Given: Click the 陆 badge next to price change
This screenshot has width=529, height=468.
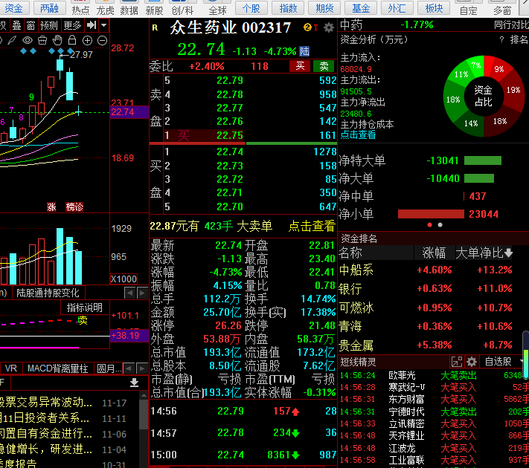Looking at the screenshot, I should coord(304,51).
